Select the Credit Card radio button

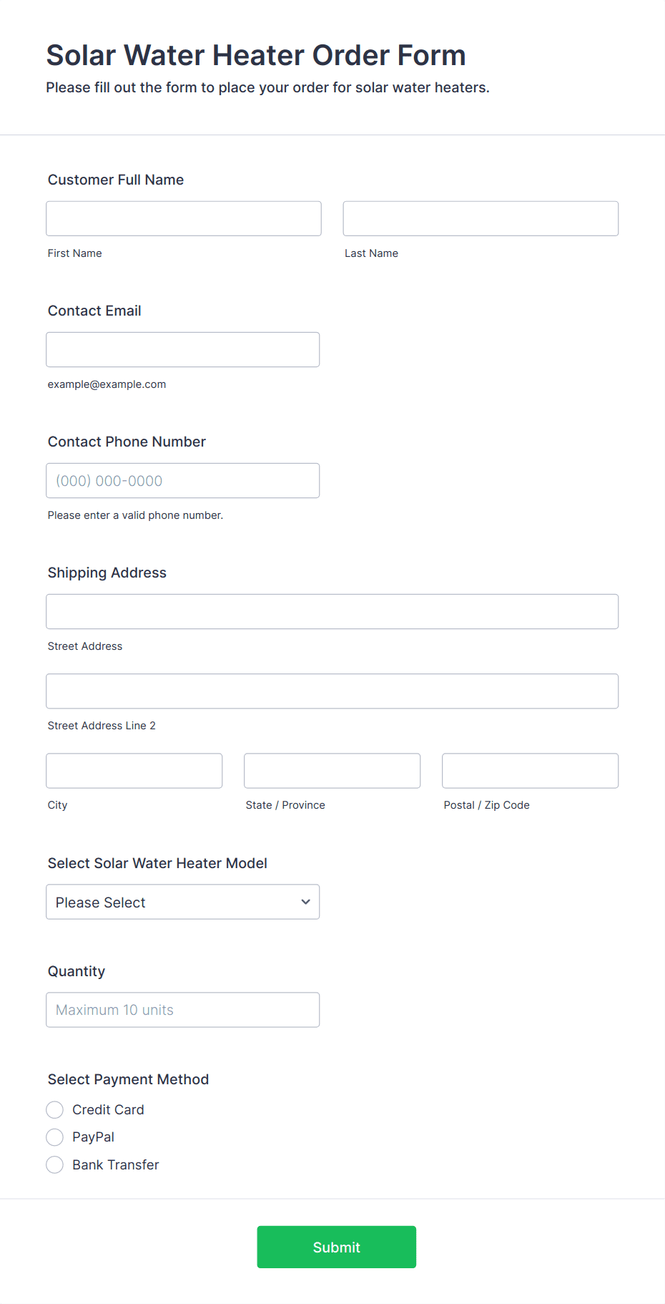click(55, 1109)
